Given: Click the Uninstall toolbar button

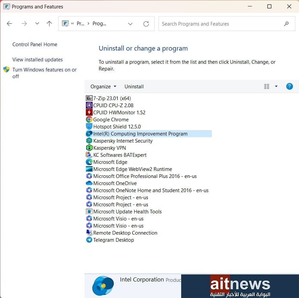Looking at the screenshot, I should 134,87.
